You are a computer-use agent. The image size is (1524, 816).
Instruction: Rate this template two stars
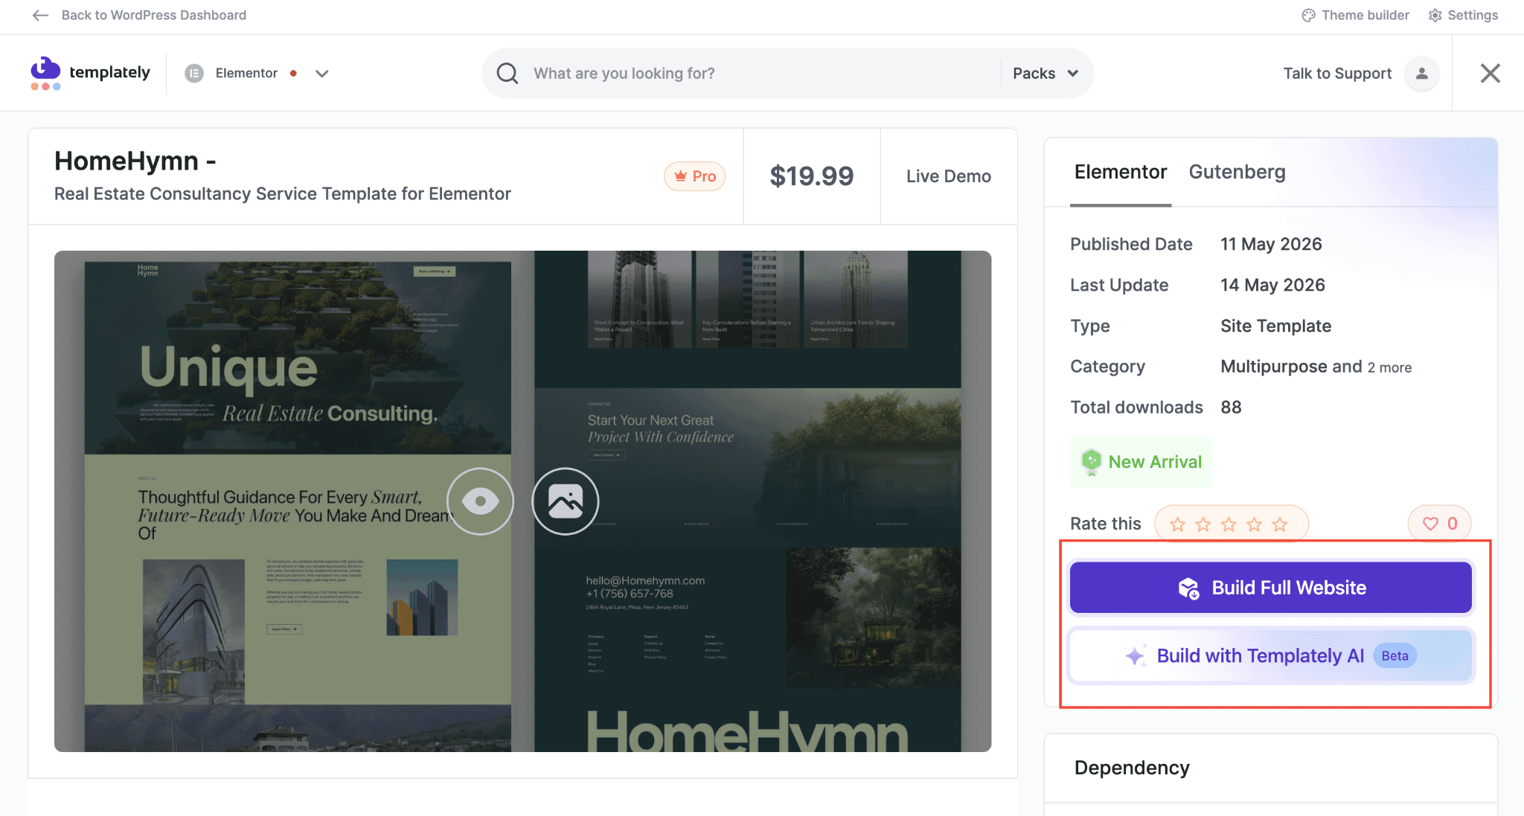(1203, 524)
